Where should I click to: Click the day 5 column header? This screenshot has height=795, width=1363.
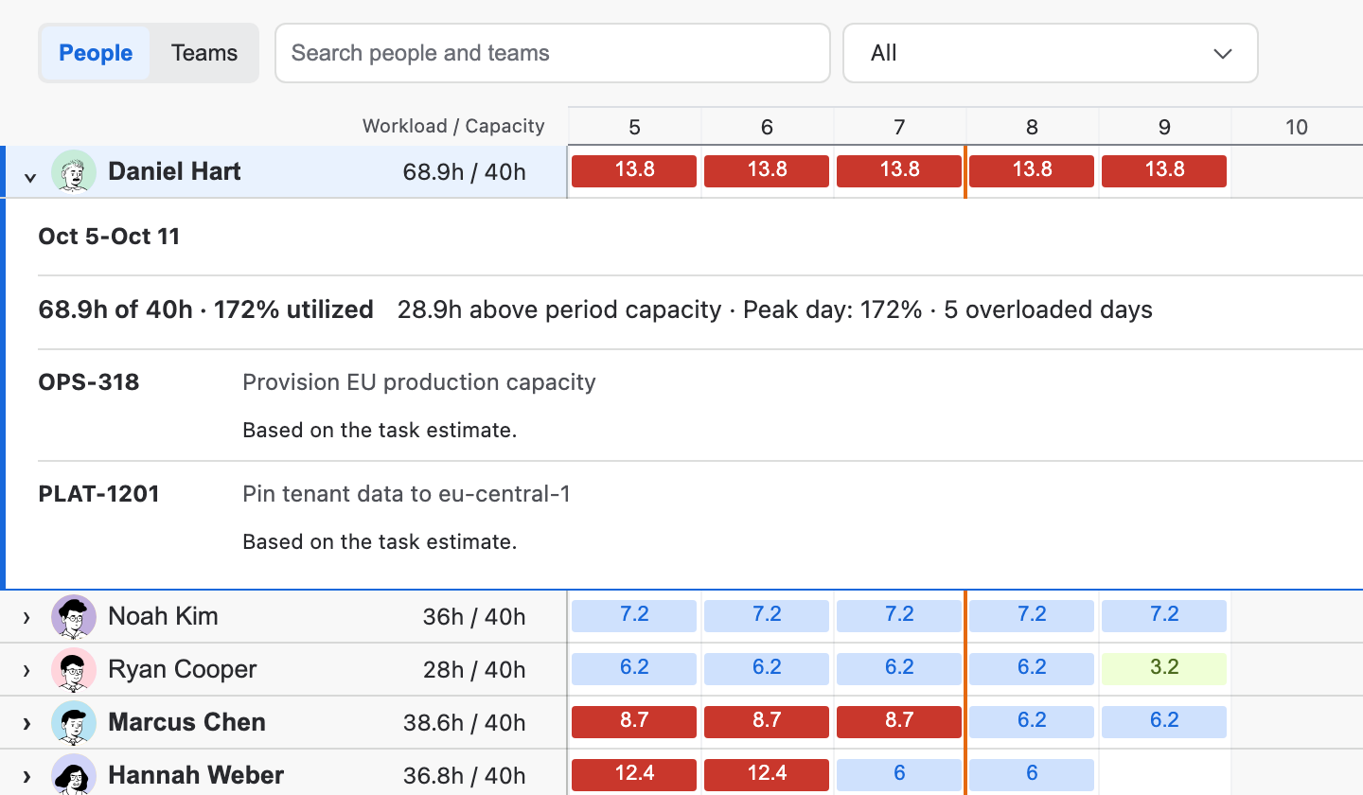click(x=634, y=127)
